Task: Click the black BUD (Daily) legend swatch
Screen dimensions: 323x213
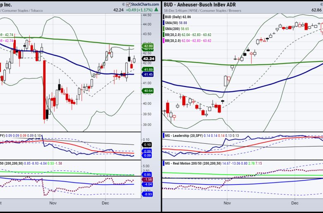Action: 164,17
